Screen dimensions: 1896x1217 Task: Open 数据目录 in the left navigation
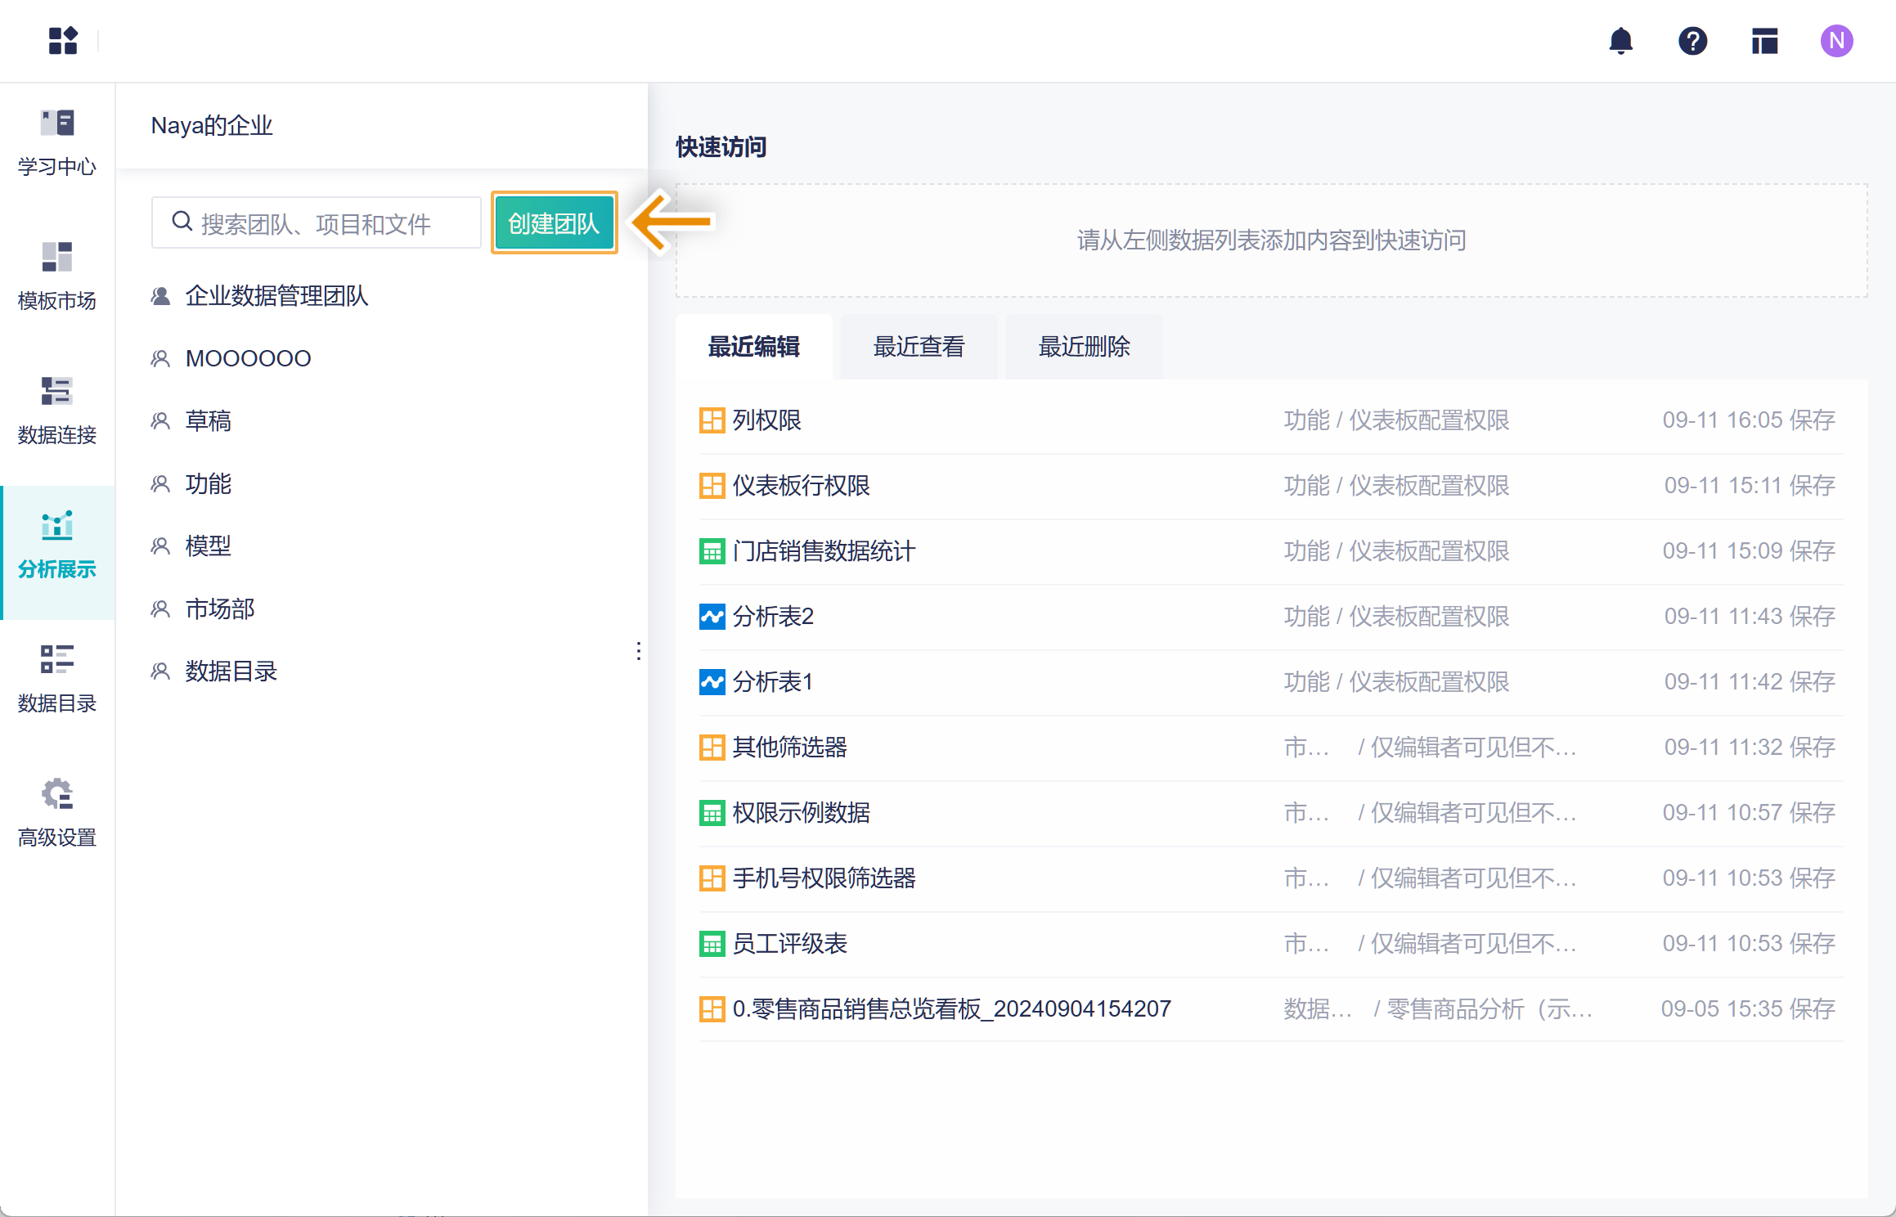coord(57,680)
